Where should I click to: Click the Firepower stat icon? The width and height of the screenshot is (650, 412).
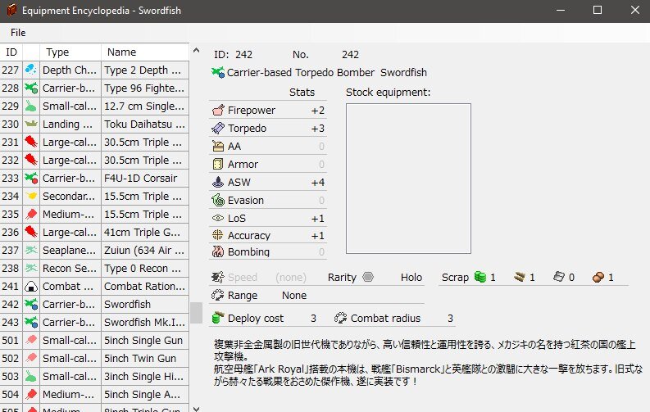pyautogui.click(x=218, y=111)
